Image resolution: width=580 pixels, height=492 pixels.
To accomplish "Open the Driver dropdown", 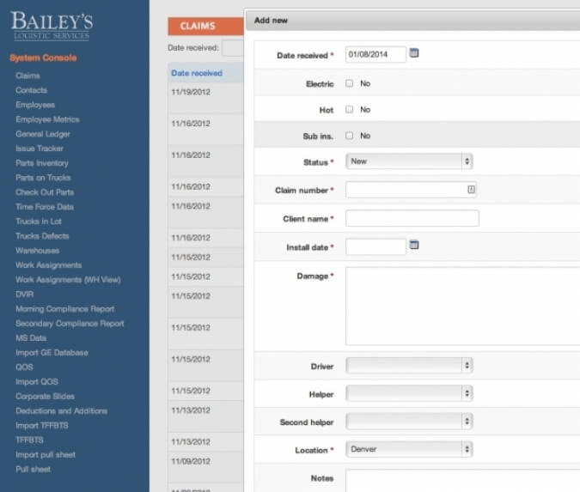I will click(409, 366).
